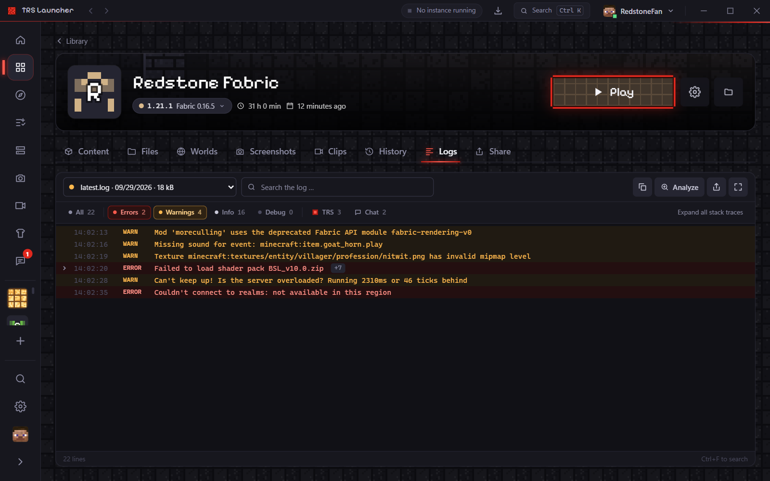Go back to Library link

pyautogui.click(x=73, y=41)
